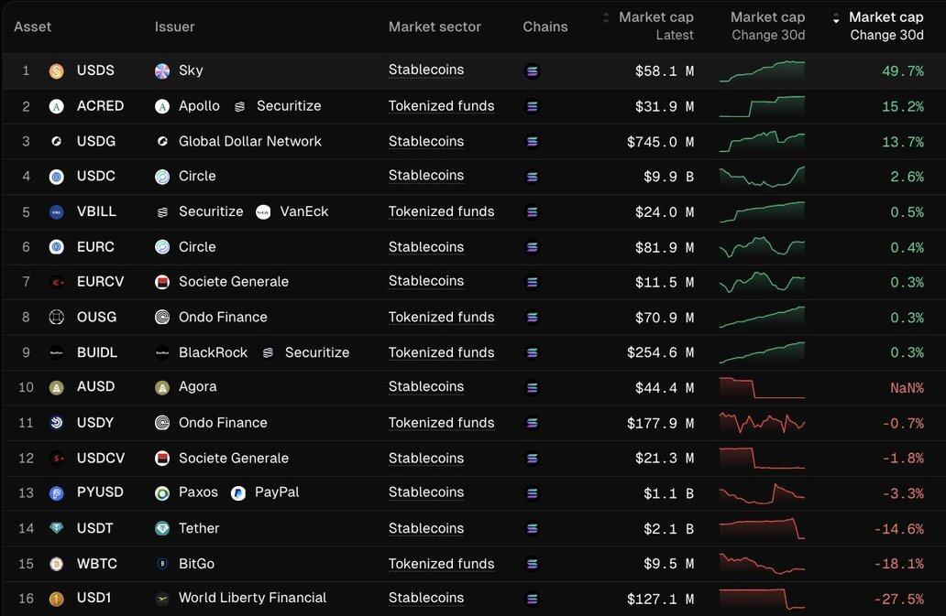
Task: Open Stablecoins sector link in USDS row
Action: [x=426, y=70]
